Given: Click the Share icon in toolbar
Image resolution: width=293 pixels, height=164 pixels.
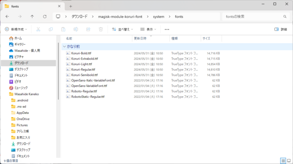Looking at the screenshot, I should (x=88, y=29).
